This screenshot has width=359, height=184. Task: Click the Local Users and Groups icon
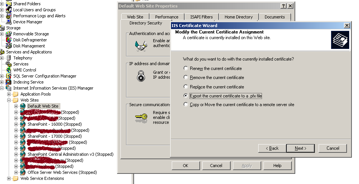8,10
